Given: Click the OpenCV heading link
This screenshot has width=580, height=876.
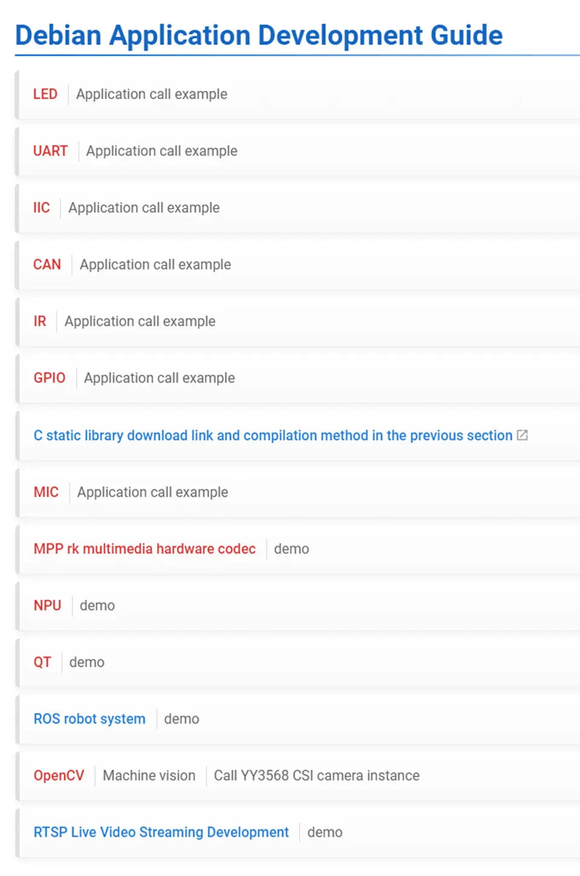Looking at the screenshot, I should [59, 776].
